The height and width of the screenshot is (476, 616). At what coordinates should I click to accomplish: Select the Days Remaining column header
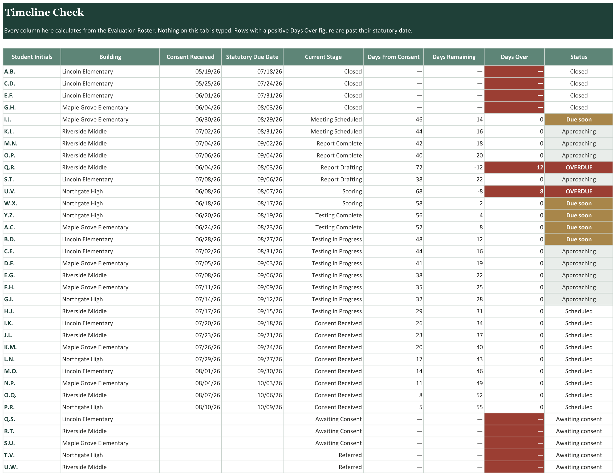point(454,57)
